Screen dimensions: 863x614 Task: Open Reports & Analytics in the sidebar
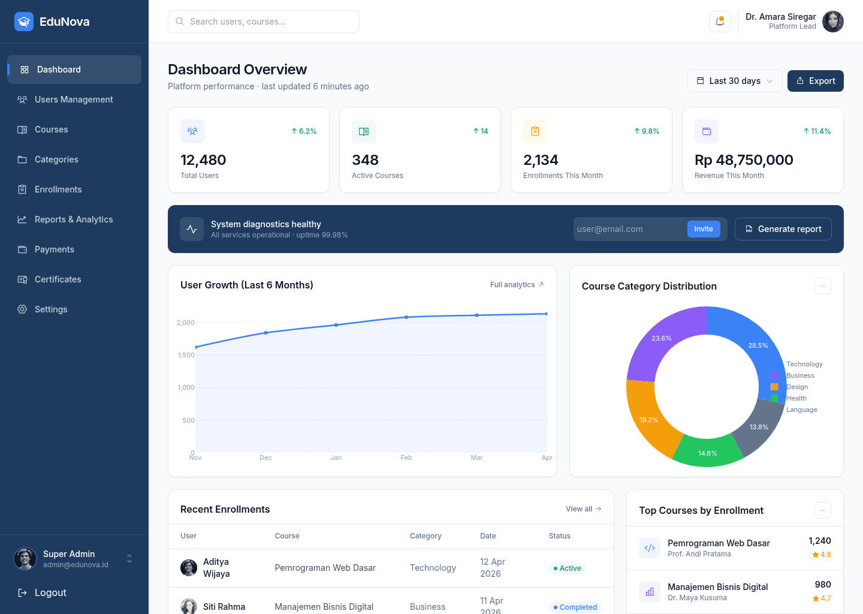[74, 219]
